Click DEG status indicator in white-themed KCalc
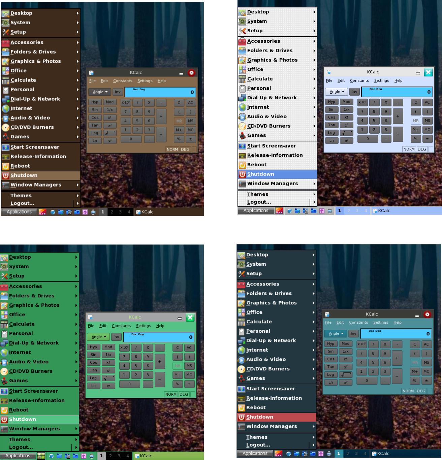Screen dimensions: 442x460 coord(422,149)
